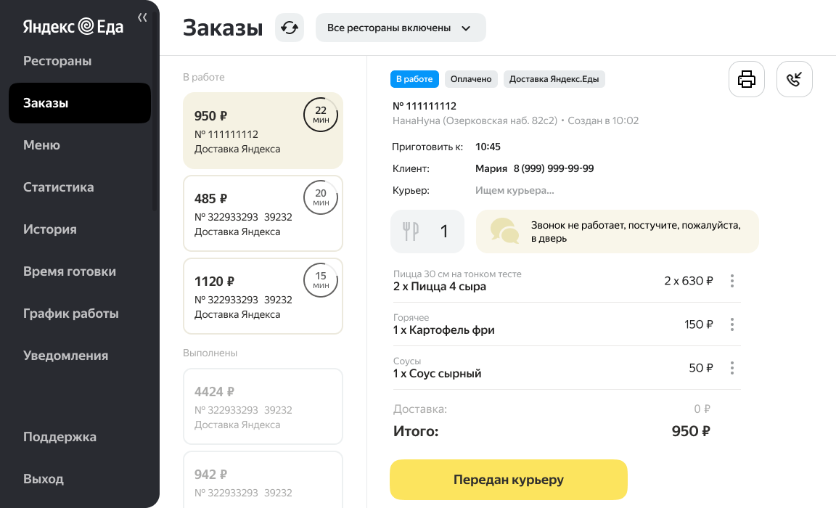Viewport: 836px width, 508px height.
Task: Open options for Картофель фри item
Action: [x=732, y=324]
